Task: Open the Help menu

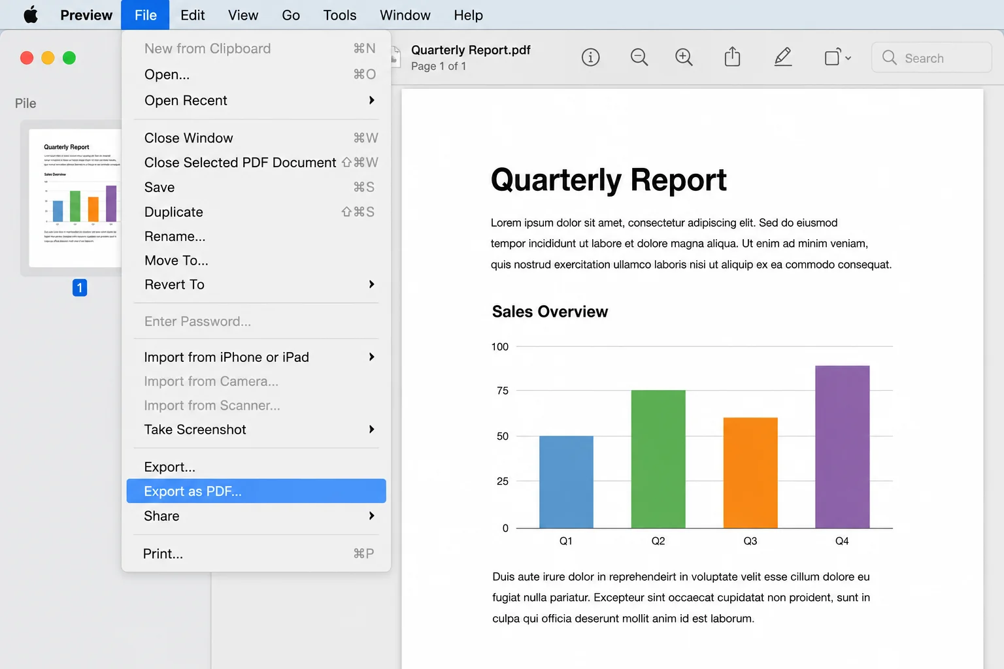Action: [x=469, y=15]
